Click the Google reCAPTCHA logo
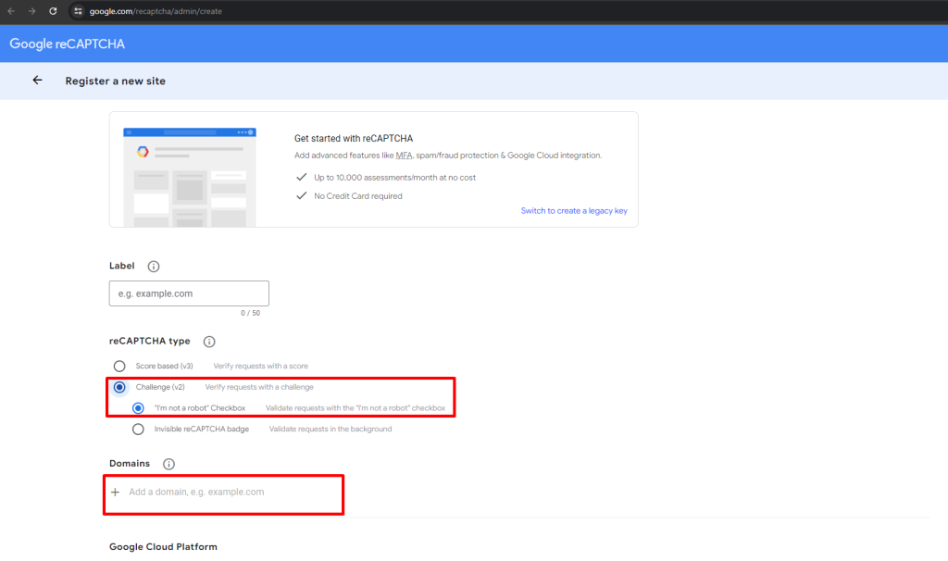 coord(67,44)
